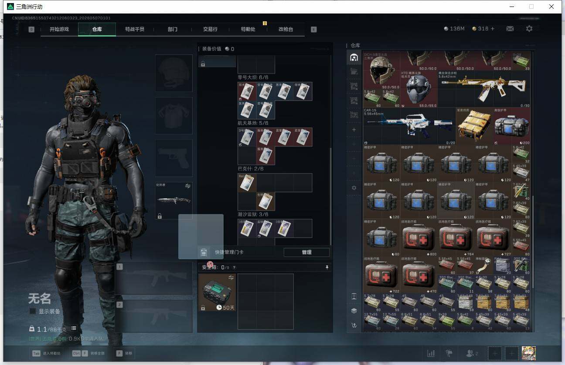This screenshot has width=565, height=365.
Task: Click the 潮汐监狱: 3/6 keycard header
Action: pos(253,214)
